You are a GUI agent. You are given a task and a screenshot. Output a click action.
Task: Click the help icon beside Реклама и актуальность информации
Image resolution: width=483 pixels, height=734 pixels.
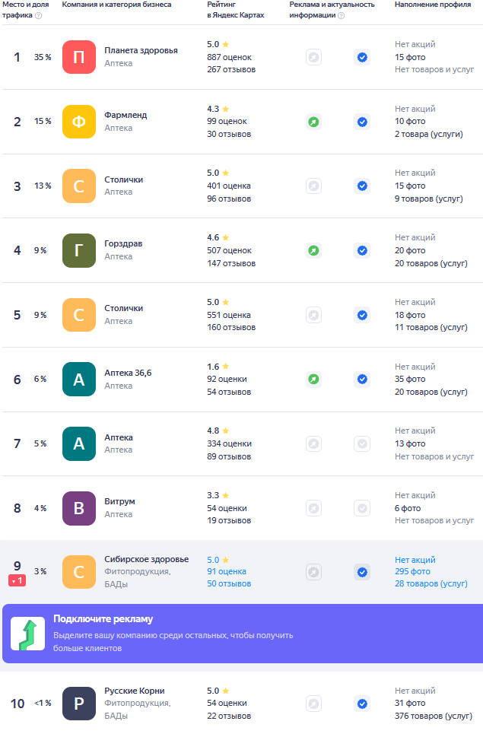click(x=341, y=15)
